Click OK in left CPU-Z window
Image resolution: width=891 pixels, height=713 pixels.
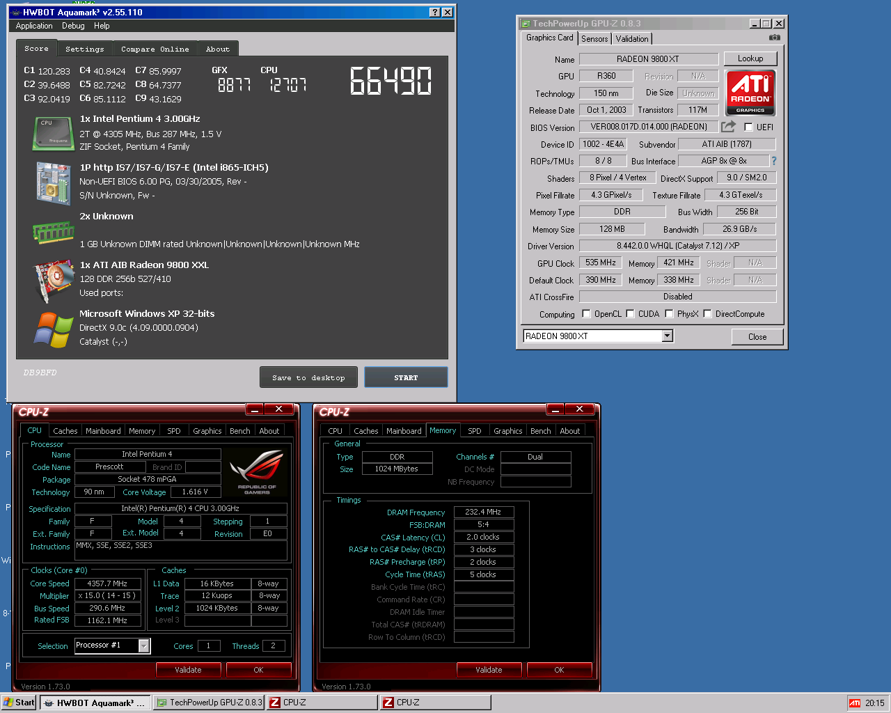258,670
